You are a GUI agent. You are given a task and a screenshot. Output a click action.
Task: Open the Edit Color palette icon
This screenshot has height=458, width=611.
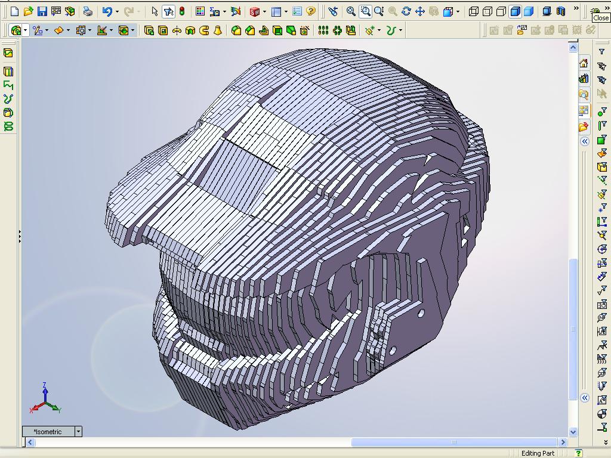pos(200,11)
